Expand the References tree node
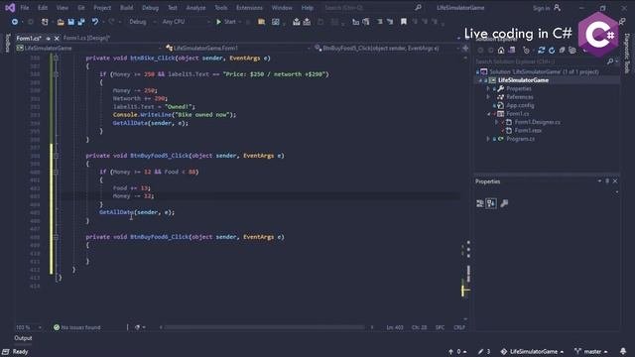This screenshot has width=635, height=357. (488, 97)
